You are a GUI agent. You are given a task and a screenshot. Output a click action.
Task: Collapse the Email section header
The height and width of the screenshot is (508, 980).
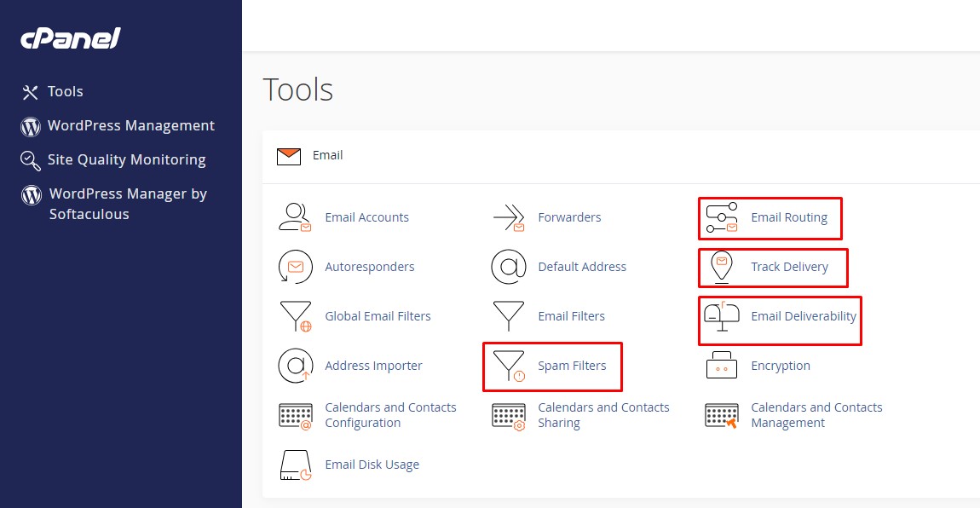pos(328,155)
